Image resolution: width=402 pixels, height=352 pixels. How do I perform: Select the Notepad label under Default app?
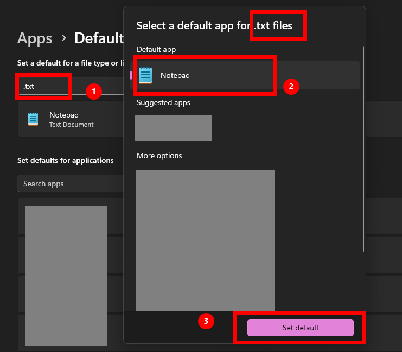pos(175,76)
